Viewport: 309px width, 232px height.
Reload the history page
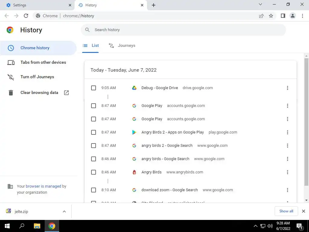pos(26,16)
